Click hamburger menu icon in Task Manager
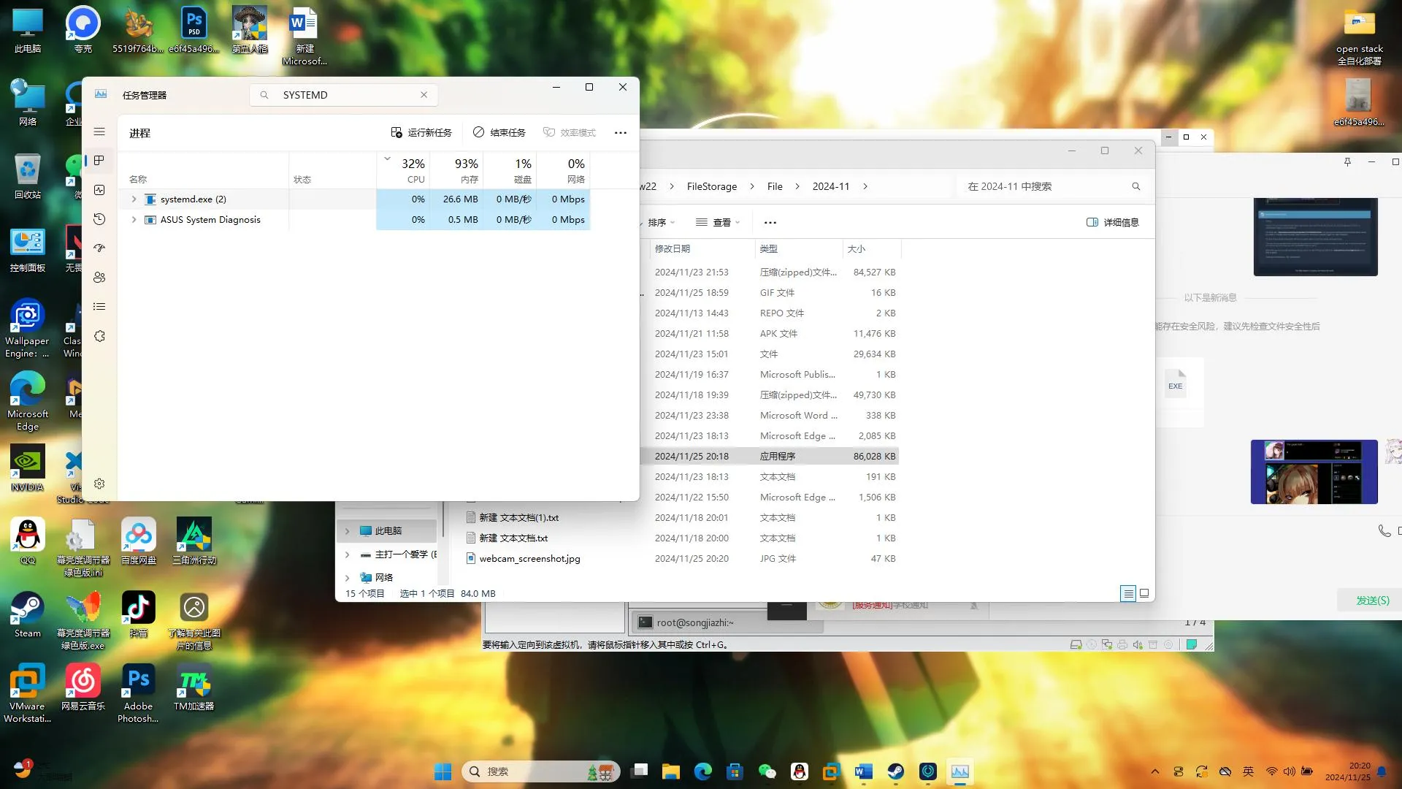 pyautogui.click(x=99, y=131)
